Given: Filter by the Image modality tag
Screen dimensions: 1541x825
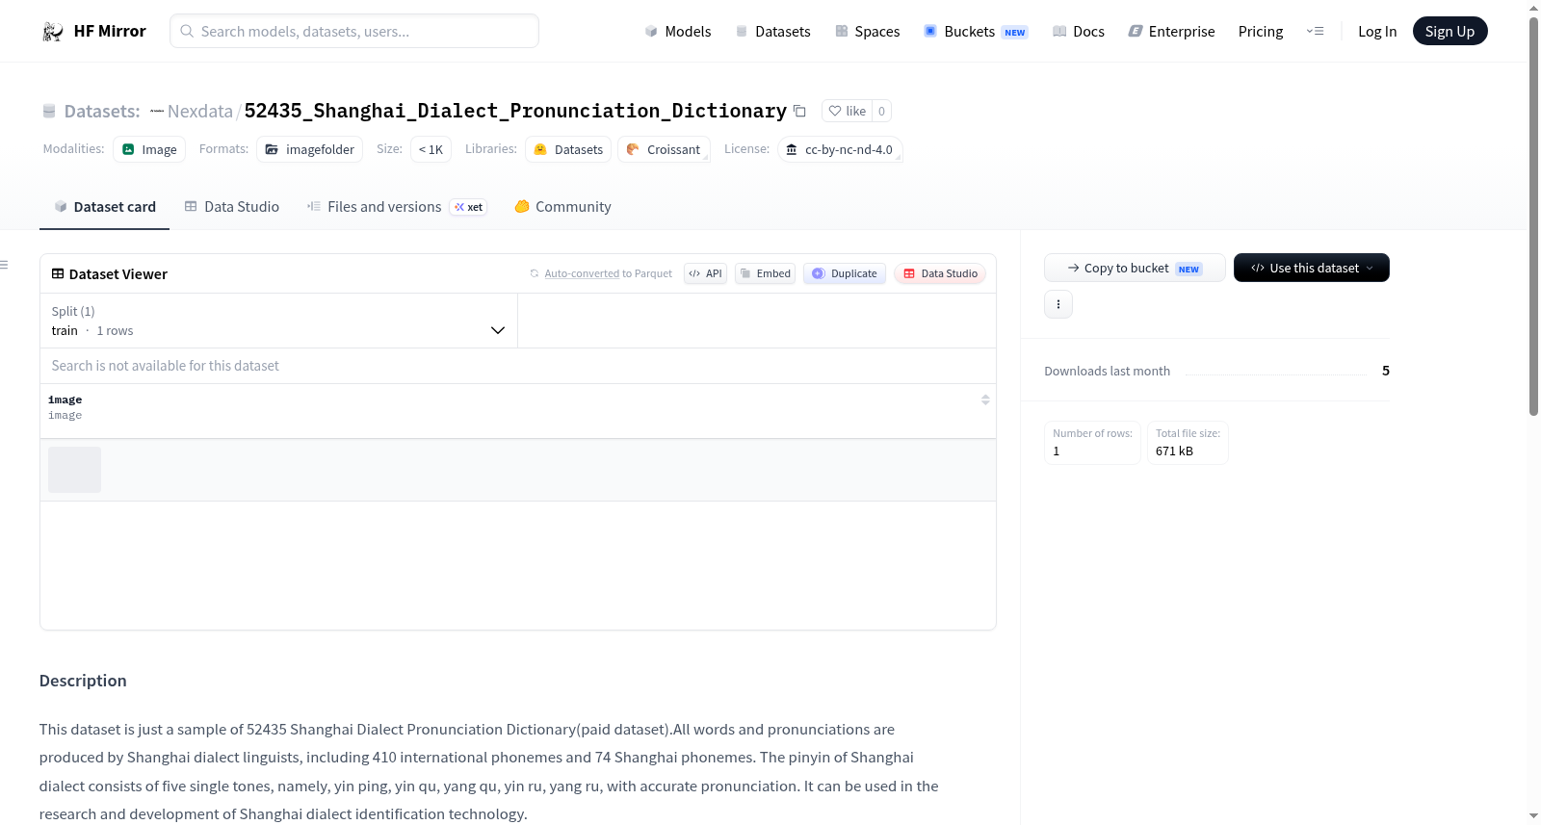Looking at the screenshot, I should click(149, 149).
